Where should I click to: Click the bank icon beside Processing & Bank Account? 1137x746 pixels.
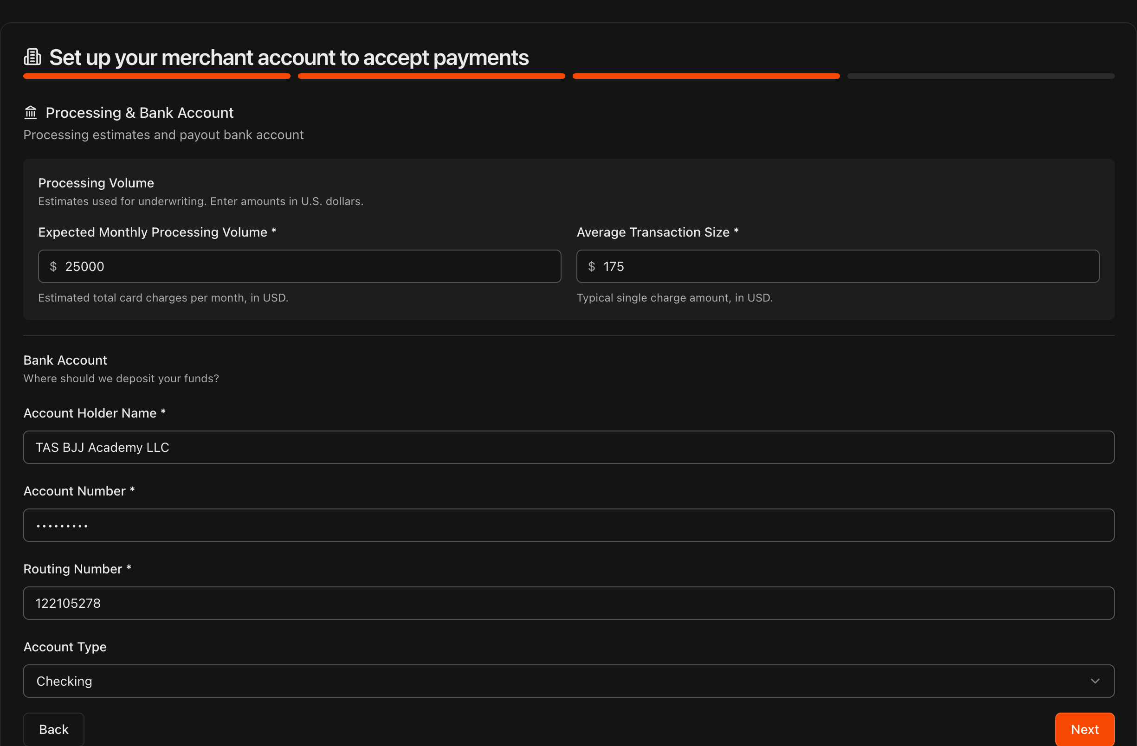tap(31, 113)
